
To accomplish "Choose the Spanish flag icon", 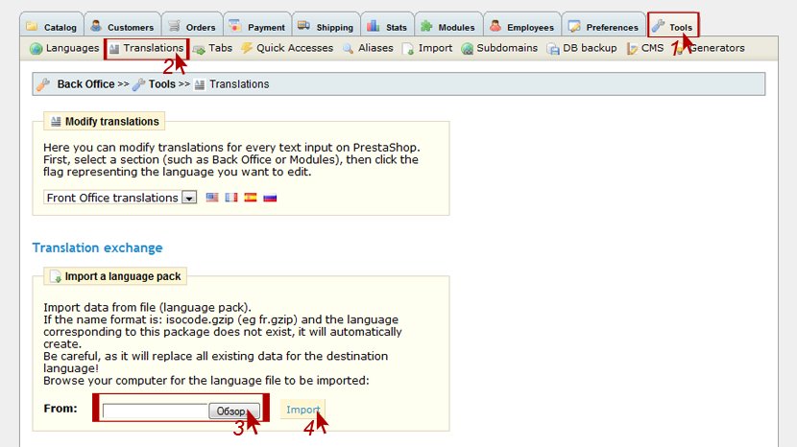I will click(x=251, y=198).
